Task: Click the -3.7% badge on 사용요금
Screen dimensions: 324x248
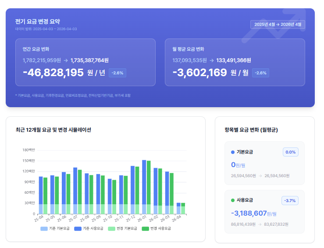Action: [290, 201]
